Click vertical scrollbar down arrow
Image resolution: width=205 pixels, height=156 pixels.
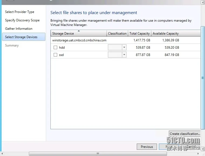203,149
